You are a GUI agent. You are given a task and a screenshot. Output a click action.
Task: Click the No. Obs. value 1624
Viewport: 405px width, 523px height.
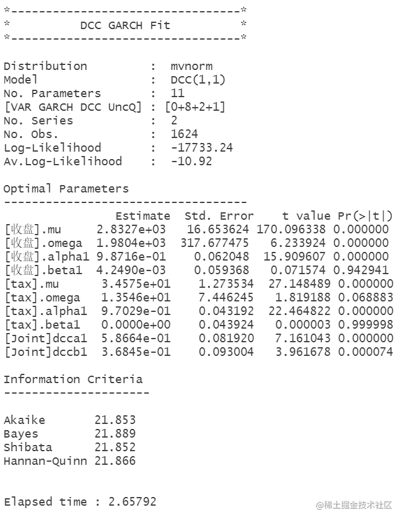184,134
